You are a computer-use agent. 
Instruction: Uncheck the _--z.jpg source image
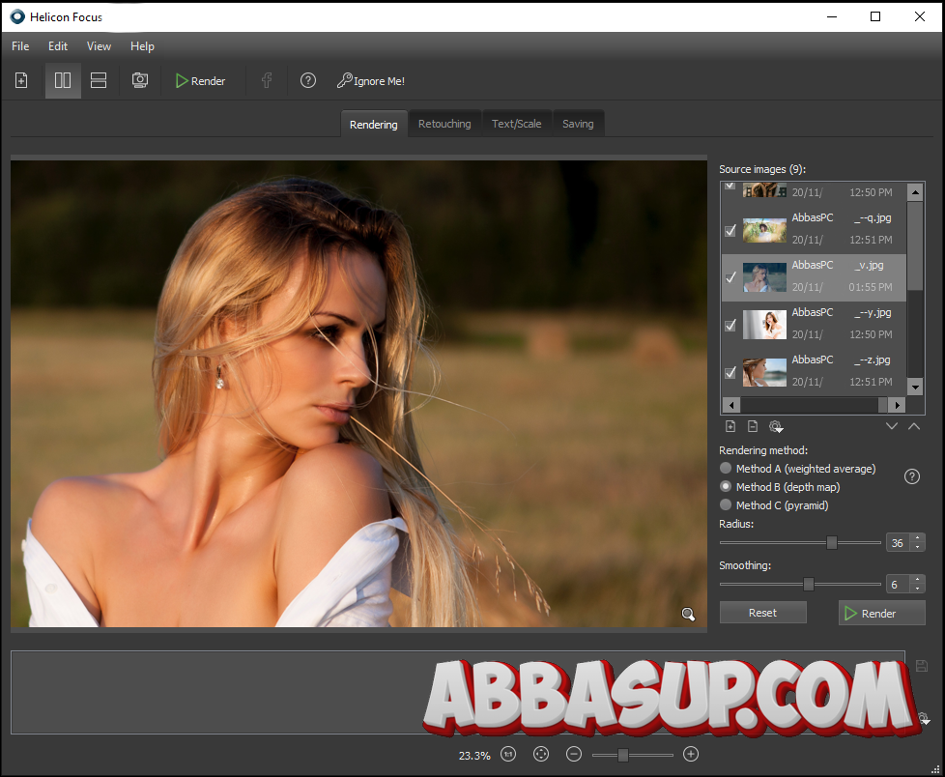point(730,372)
